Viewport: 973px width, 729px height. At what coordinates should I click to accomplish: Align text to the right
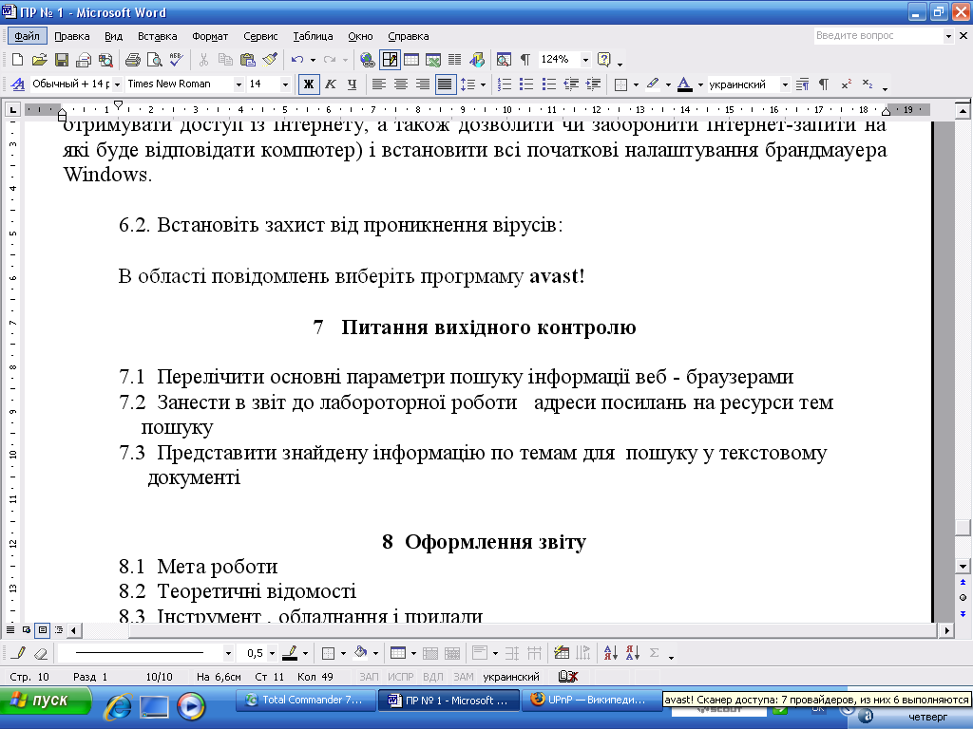pyautogui.click(x=423, y=84)
